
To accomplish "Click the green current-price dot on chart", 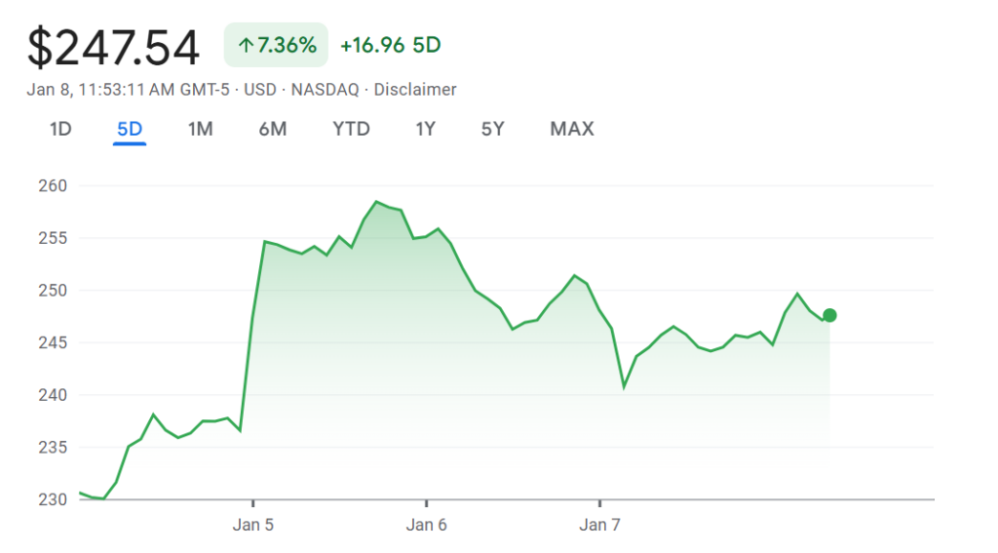I will click(829, 315).
